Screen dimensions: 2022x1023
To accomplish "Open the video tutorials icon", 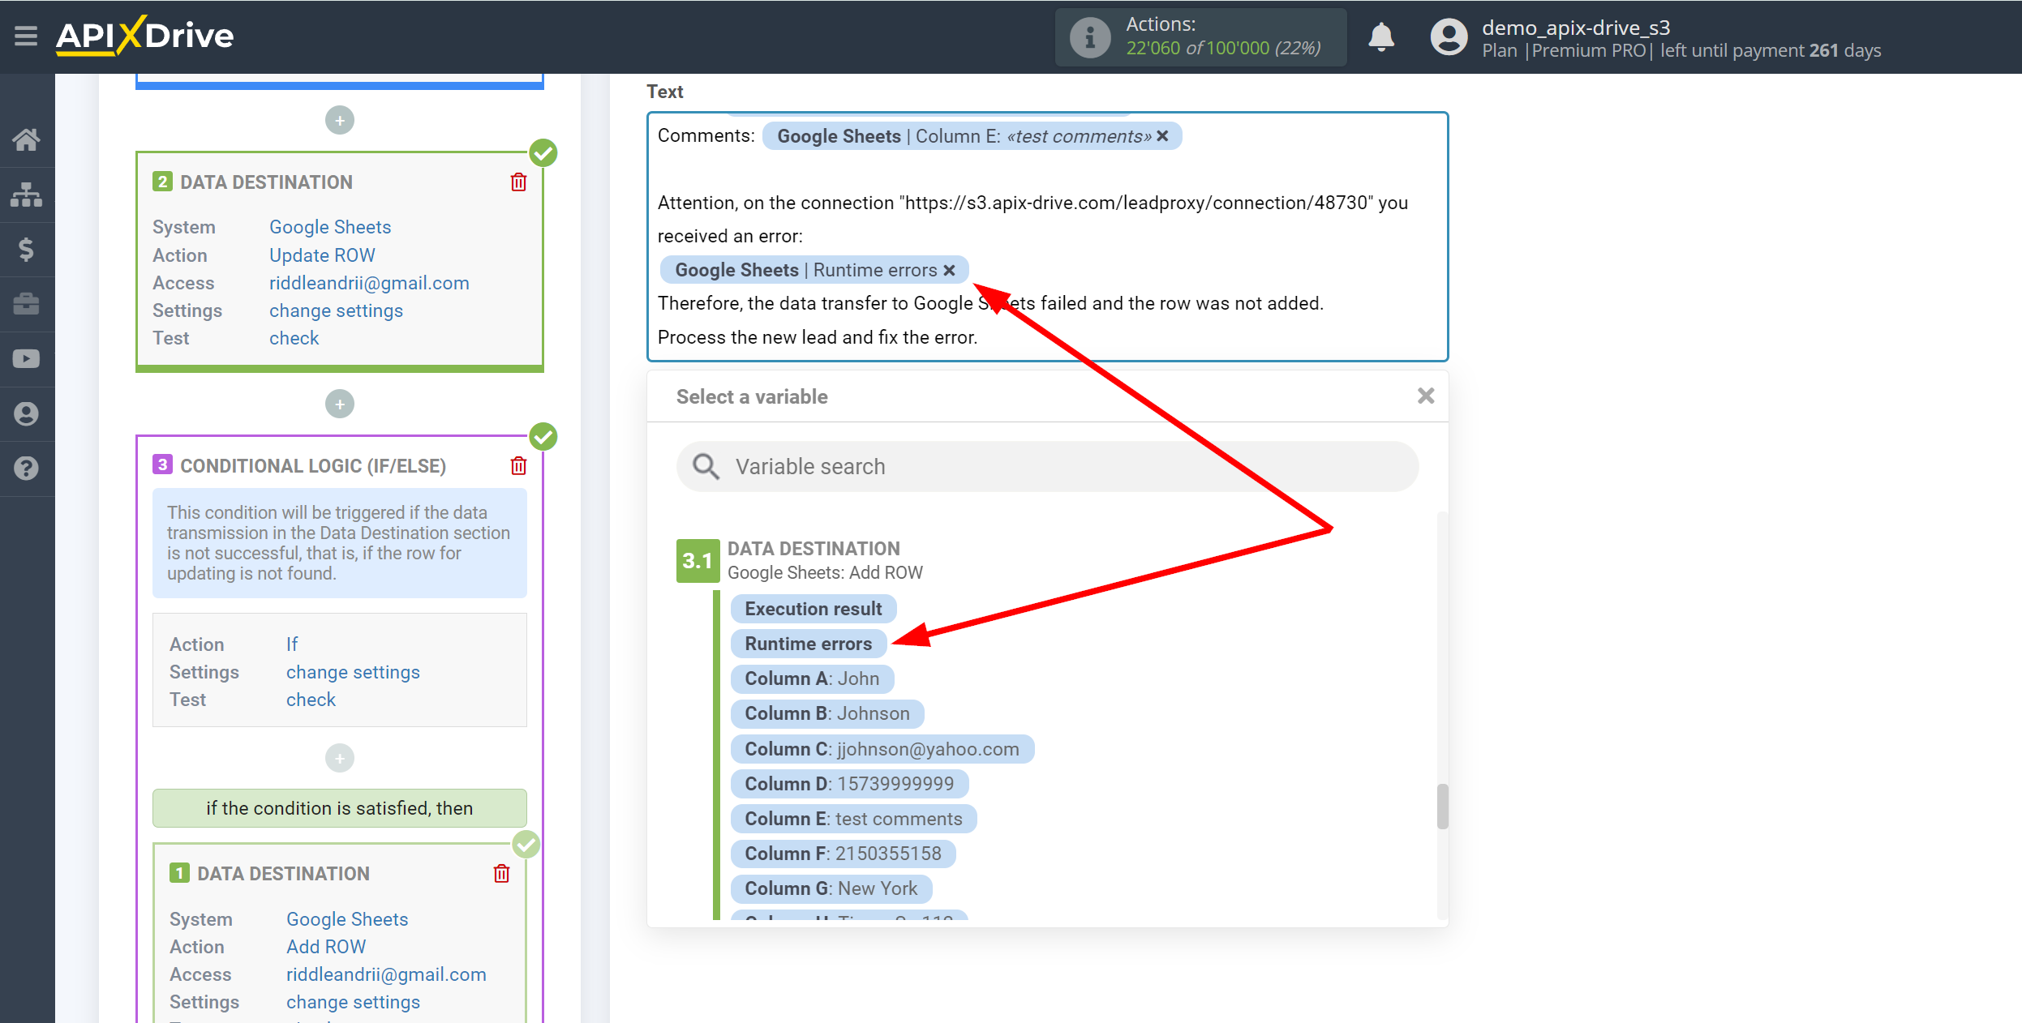I will [26, 359].
